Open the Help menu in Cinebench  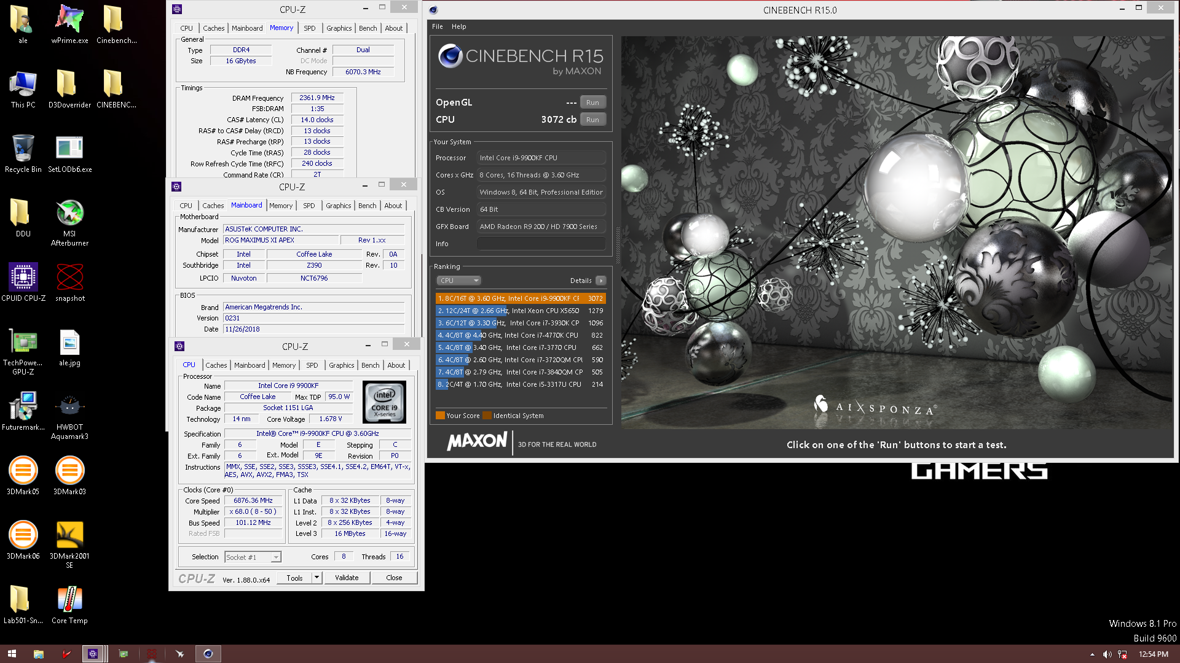point(458,26)
